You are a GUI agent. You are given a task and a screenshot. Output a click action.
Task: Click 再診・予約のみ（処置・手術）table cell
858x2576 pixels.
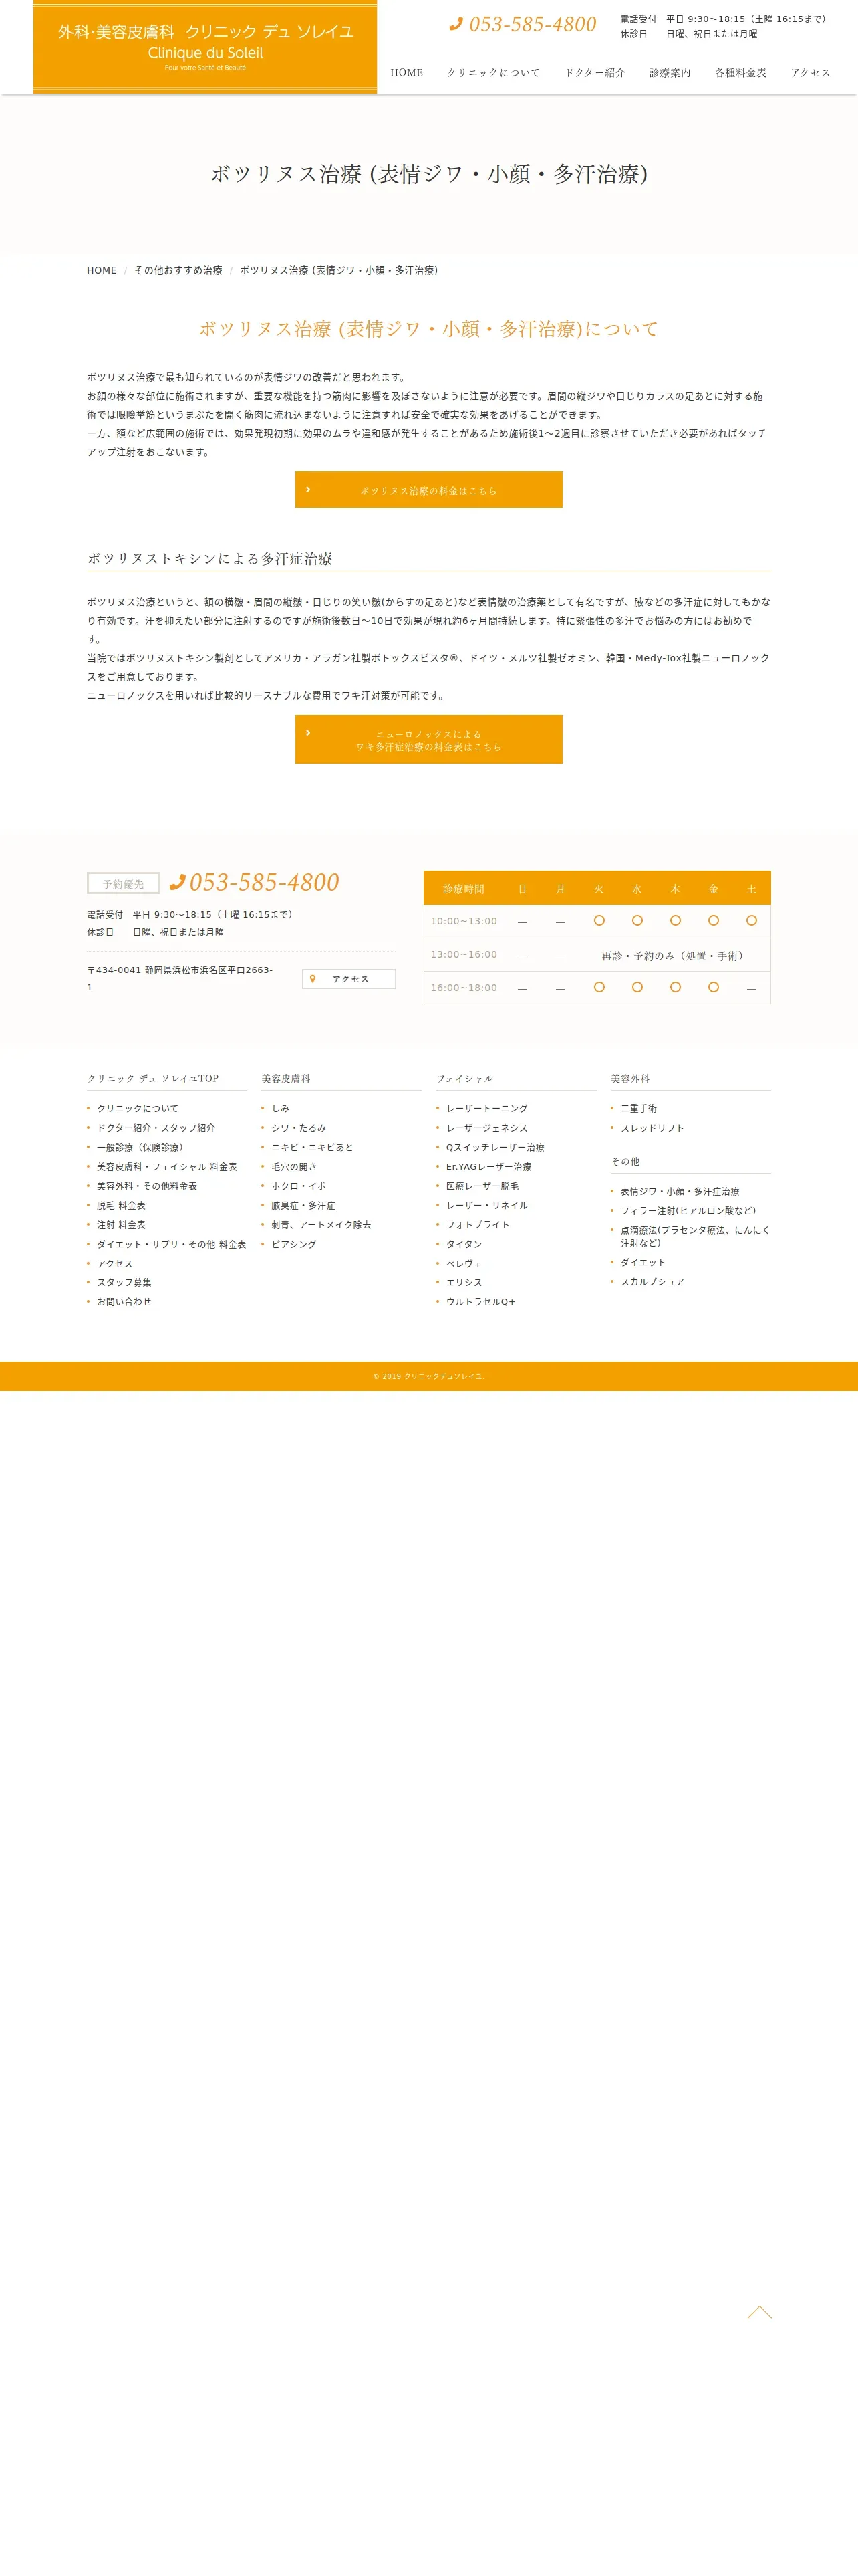(675, 955)
